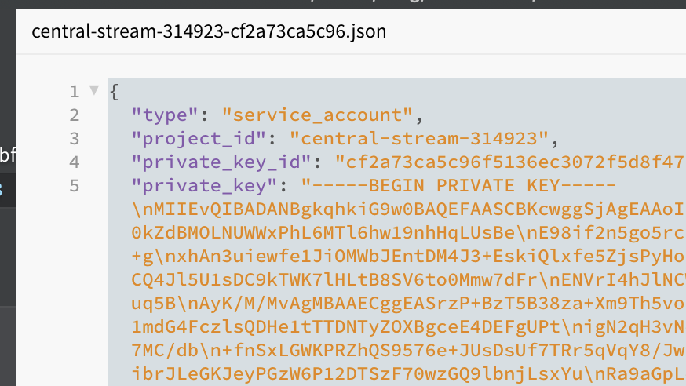This screenshot has height=386, width=686.
Task: Click line number 1 in the gutter
Action: (x=75, y=92)
